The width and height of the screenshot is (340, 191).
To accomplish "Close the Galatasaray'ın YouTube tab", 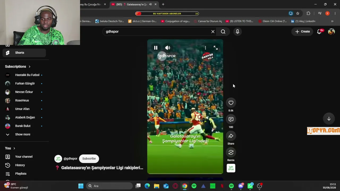I will point(155,4).
